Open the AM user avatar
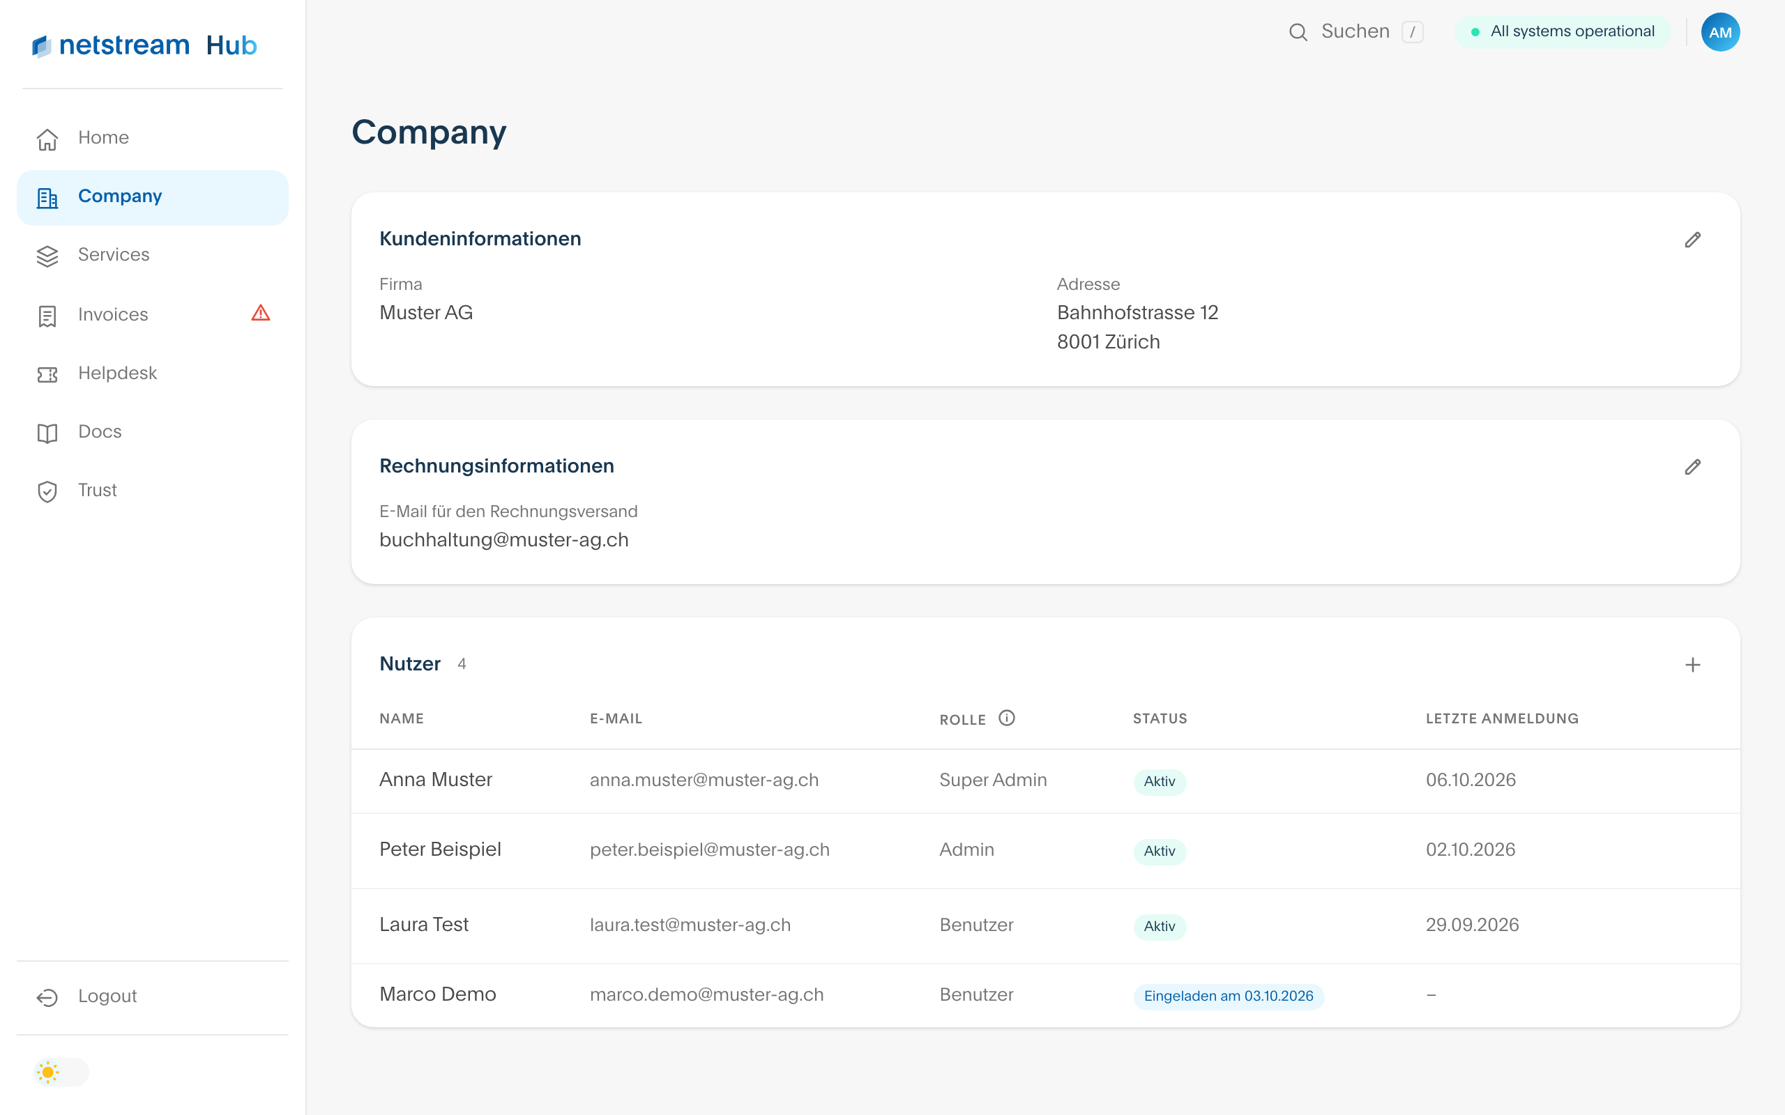 tap(1720, 32)
